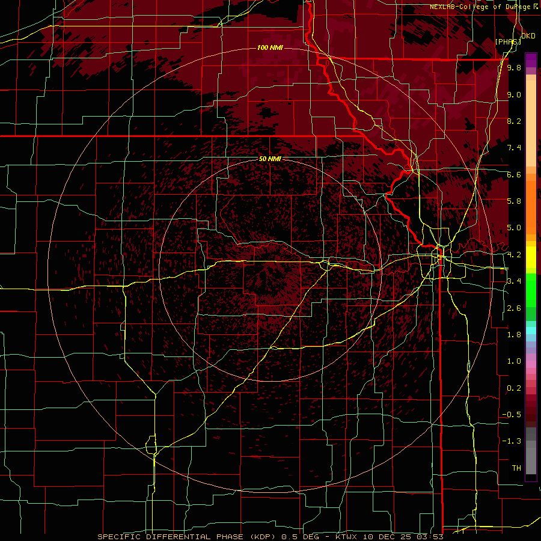Click the 9.0 value on the color scale
541x541 pixels.
click(514, 94)
